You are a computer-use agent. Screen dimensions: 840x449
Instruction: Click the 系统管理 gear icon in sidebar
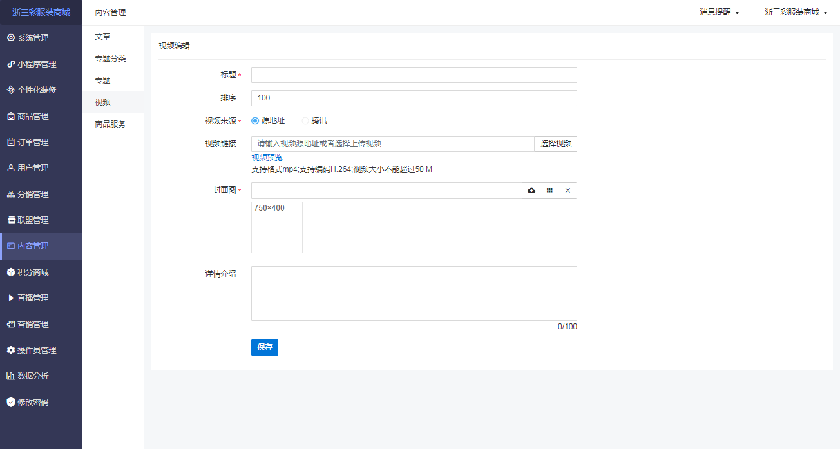coord(10,38)
